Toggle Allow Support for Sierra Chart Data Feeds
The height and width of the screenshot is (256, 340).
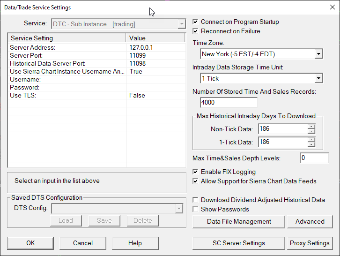[195, 181]
